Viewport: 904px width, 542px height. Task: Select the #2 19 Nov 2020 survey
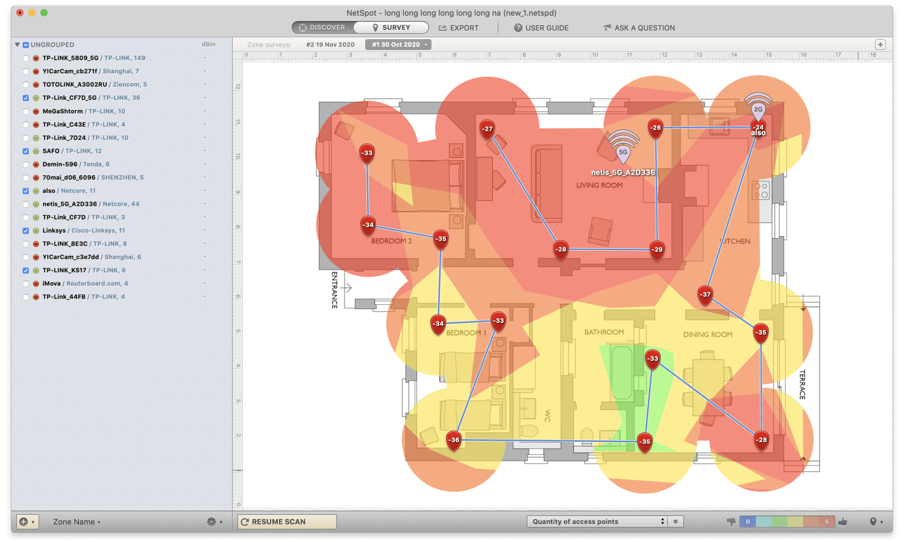tap(330, 45)
